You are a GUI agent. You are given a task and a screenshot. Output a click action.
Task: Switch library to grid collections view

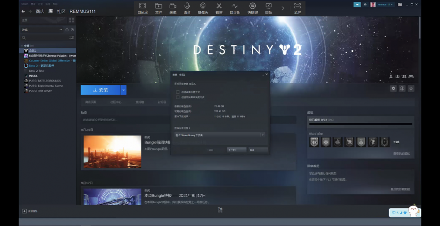pyautogui.click(x=71, y=20)
